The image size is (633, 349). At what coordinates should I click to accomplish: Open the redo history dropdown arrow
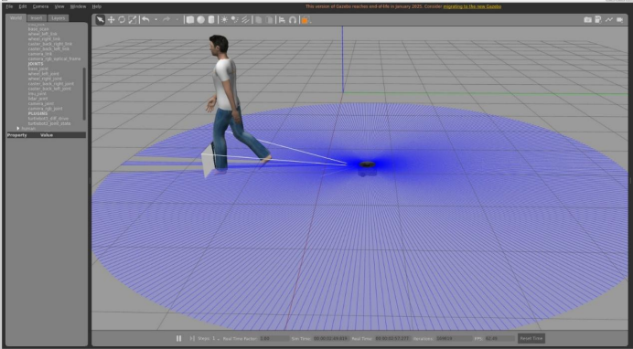[x=177, y=20]
